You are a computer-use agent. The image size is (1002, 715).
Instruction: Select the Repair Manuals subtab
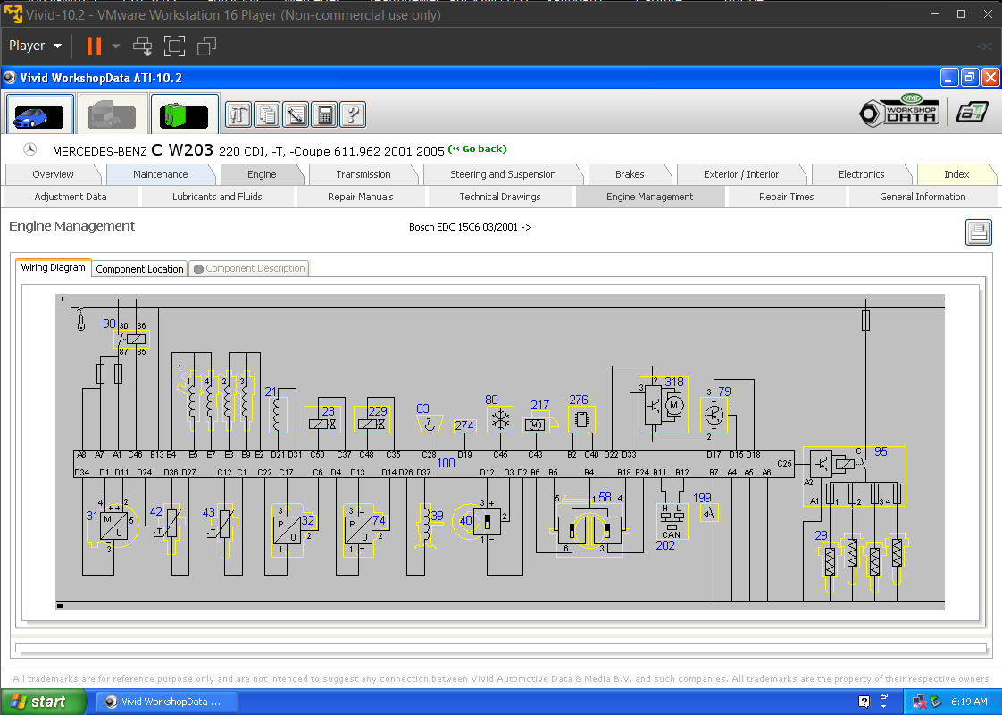(x=361, y=197)
